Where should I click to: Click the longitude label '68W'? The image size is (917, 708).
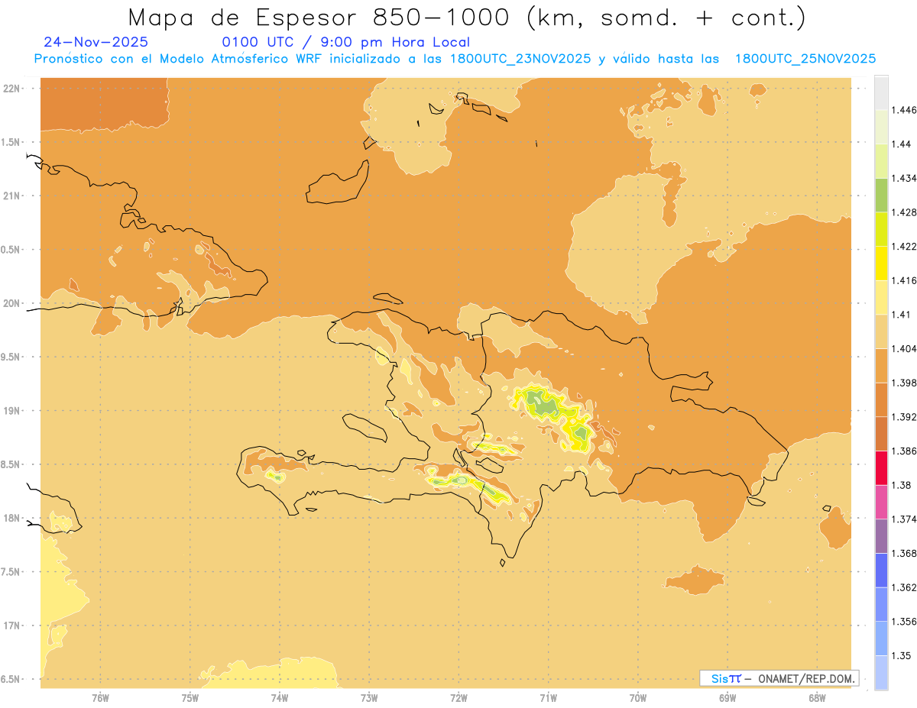pyautogui.click(x=817, y=698)
